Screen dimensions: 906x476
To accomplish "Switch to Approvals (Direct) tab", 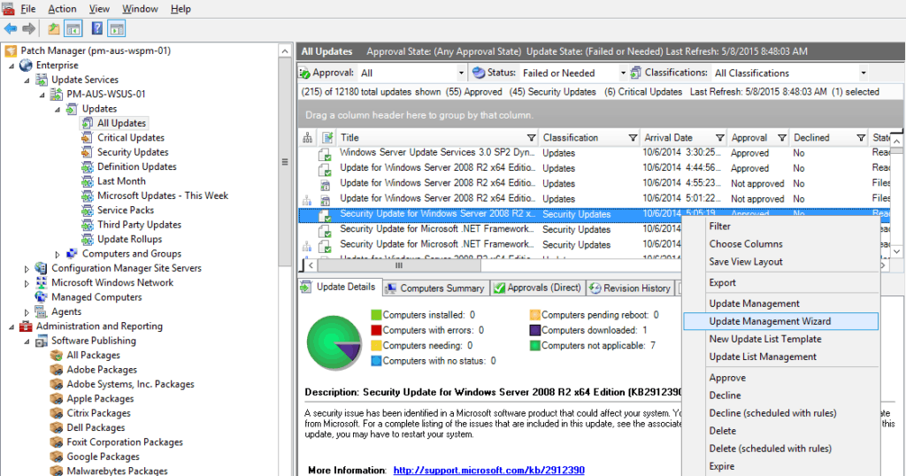I will click(x=537, y=288).
